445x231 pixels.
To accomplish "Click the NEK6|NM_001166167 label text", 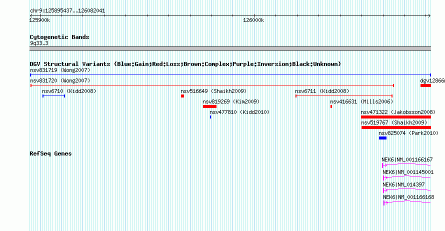I will click(407, 160).
